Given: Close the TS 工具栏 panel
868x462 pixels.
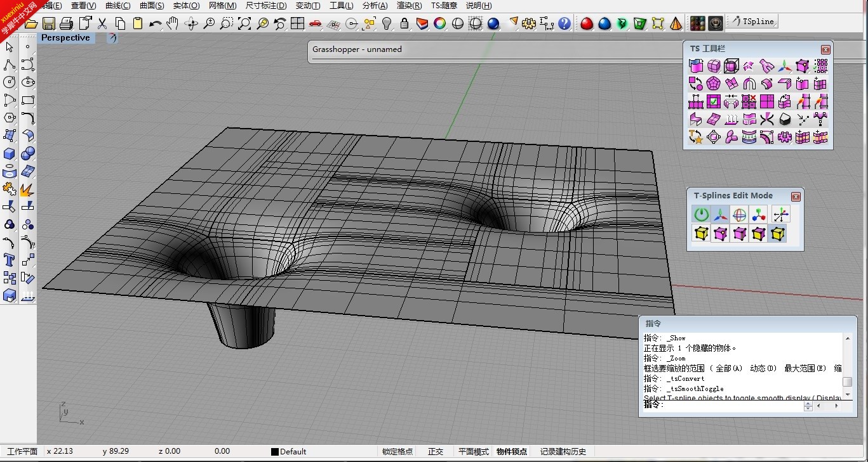Looking at the screenshot, I should (825, 49).
